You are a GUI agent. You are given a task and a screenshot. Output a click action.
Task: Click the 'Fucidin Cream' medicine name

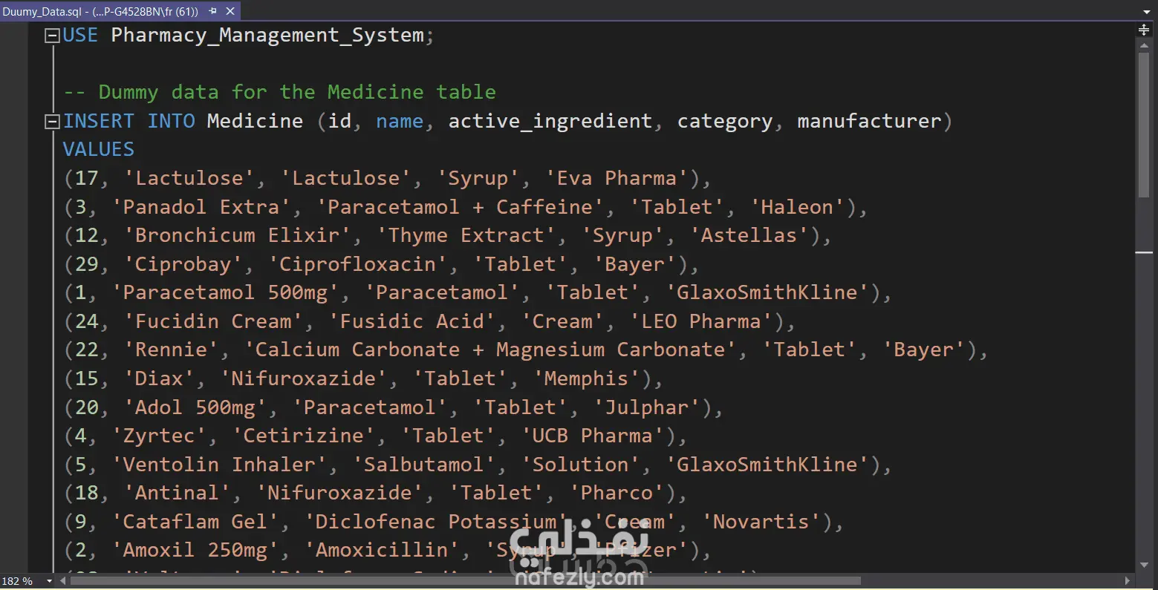click(x=212, y=321)
